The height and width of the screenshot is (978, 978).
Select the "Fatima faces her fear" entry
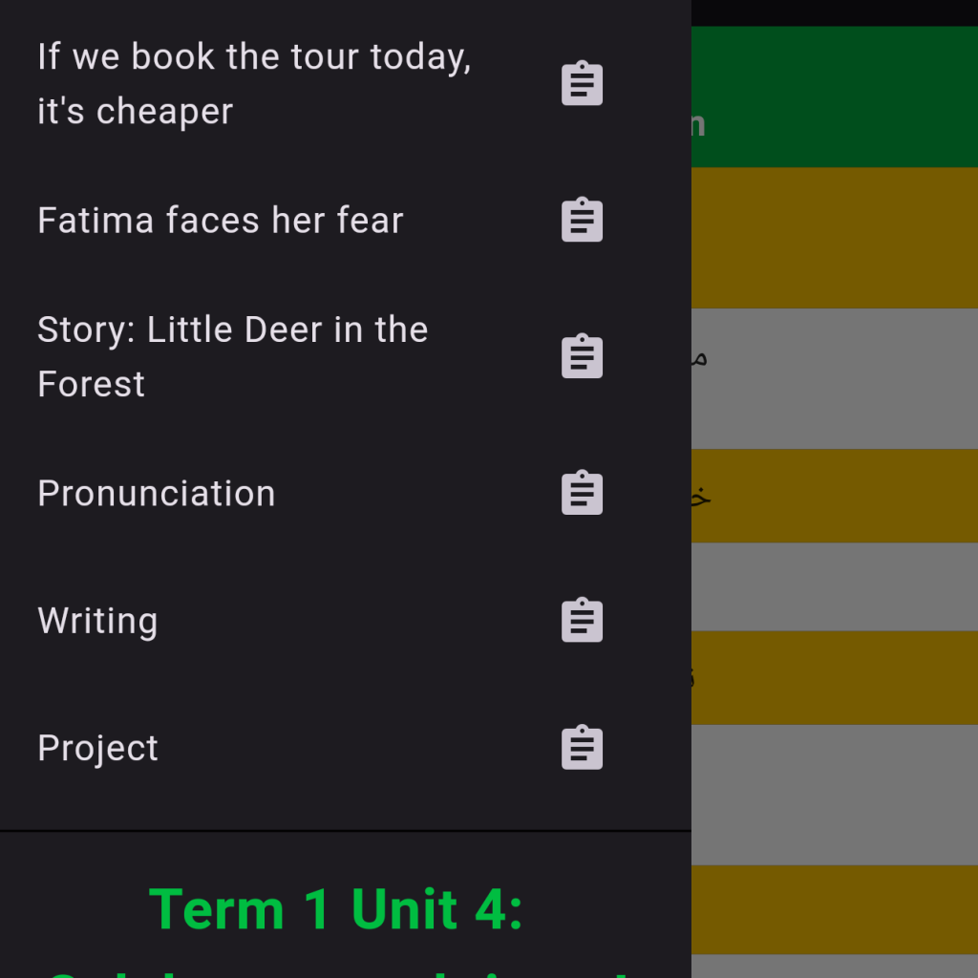pyautogui.click(x=221, y=221)
